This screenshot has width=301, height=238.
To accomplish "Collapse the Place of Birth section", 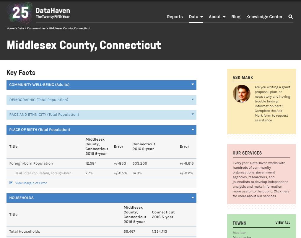I will pyautogui.click(x=101, y=130).
